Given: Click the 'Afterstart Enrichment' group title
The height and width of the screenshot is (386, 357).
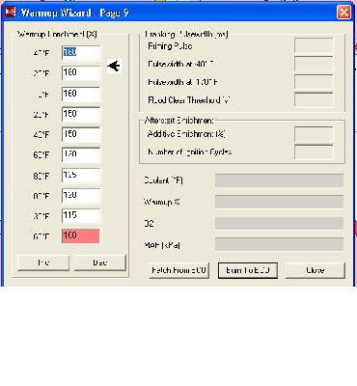Looking at the screenshot, I should coord(178,121).
